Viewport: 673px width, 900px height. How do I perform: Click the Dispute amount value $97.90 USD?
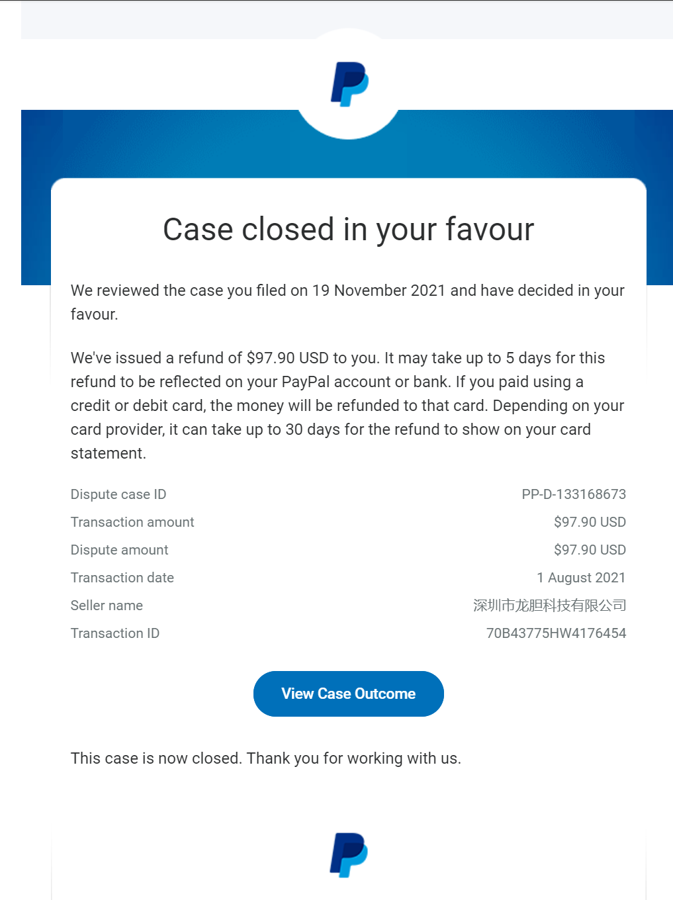[x=589, y=550]
